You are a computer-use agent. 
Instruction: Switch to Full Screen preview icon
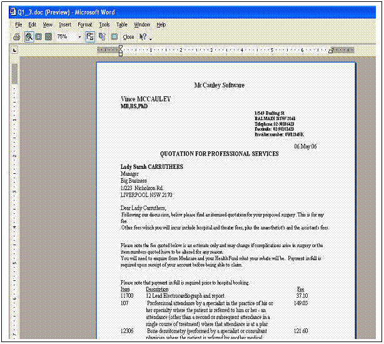[x=114, y=37]
